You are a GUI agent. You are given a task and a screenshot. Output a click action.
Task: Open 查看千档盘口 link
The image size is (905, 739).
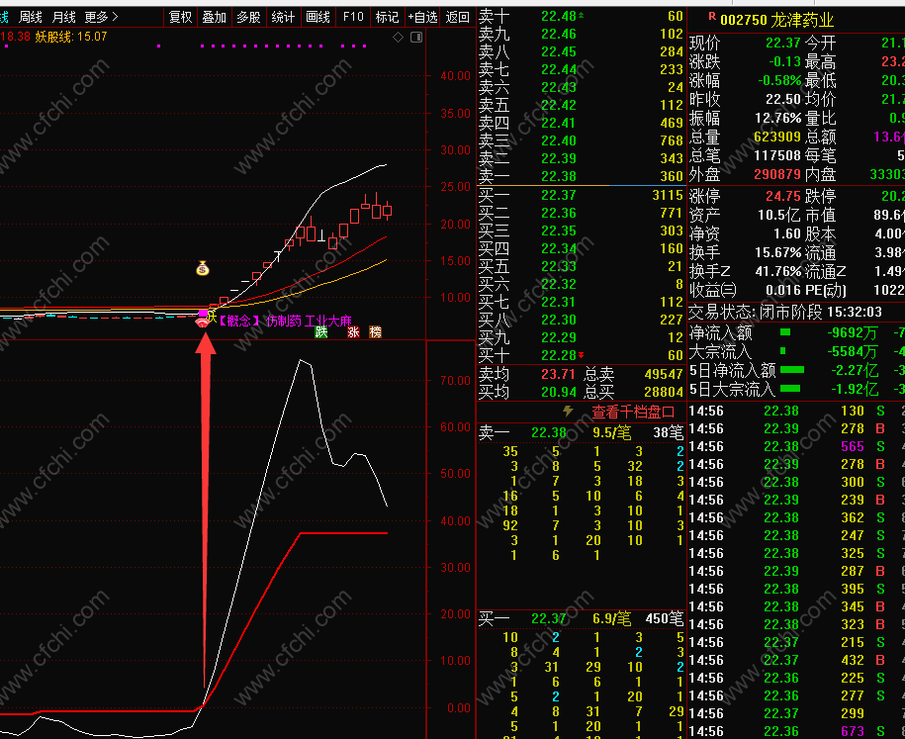tap(633, 412)
